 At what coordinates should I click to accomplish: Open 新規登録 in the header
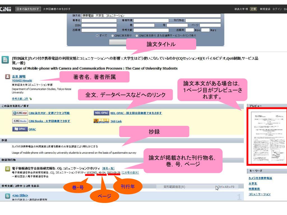tap(265, 9)
